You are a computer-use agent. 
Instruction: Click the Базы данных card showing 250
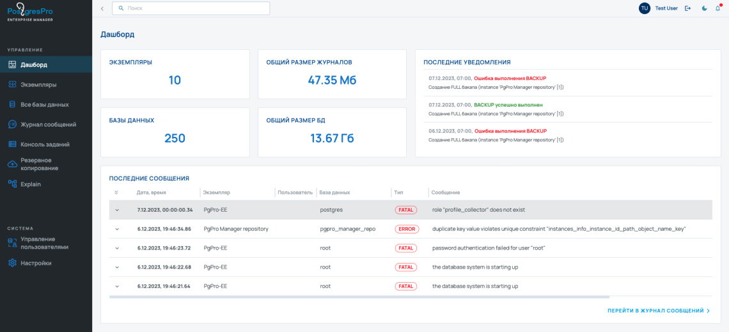175,132
